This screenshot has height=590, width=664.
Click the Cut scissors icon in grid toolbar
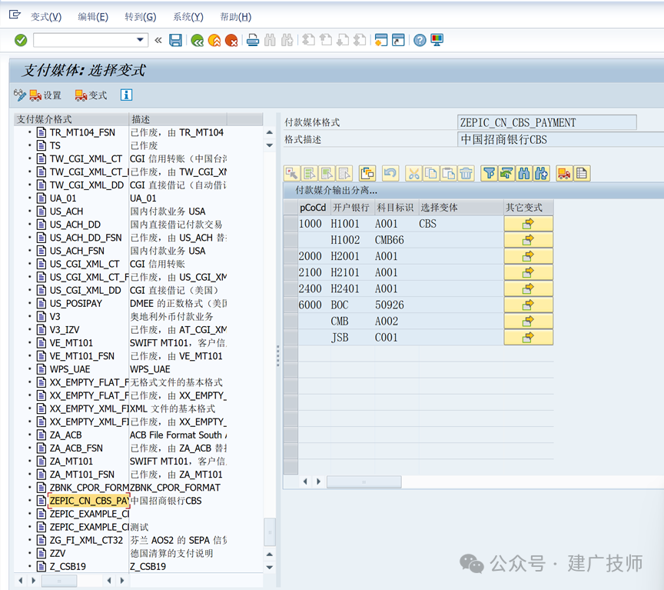pyautogui.click(x=413, y=173)
